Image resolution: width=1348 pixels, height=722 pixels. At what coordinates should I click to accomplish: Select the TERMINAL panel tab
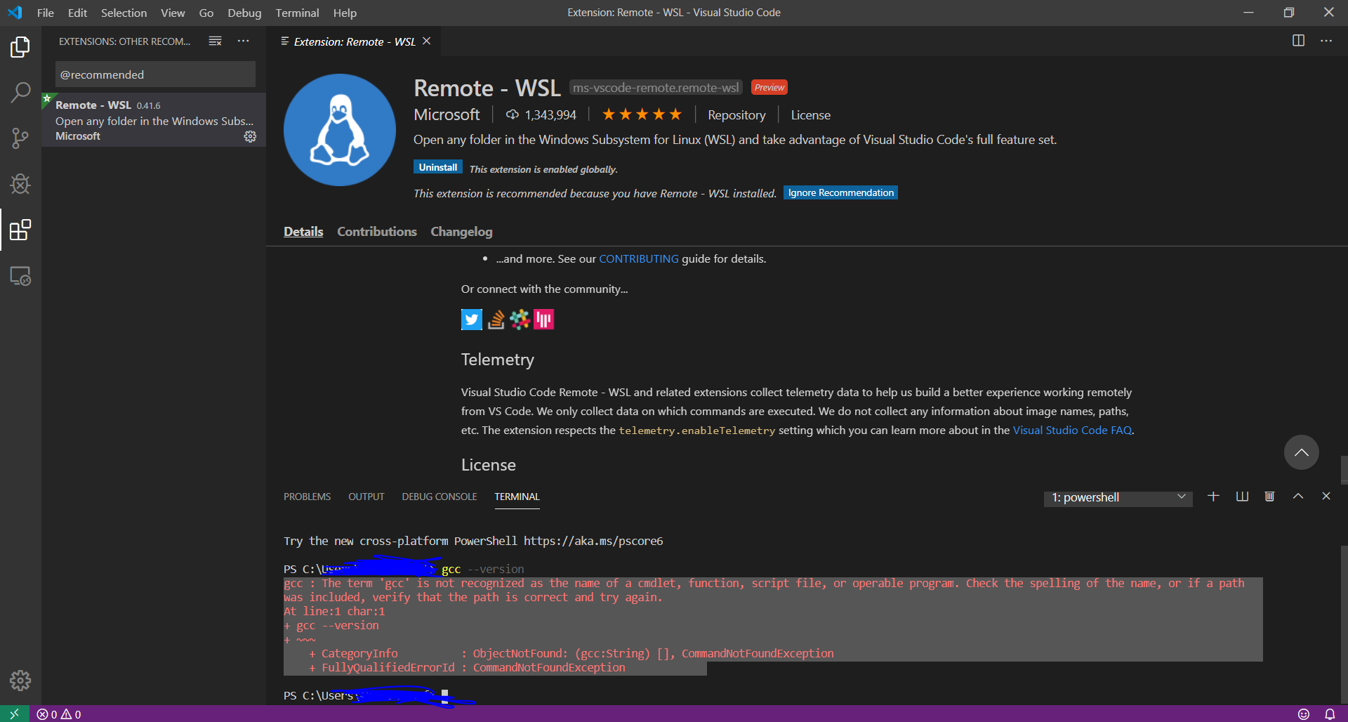coord(517,497)
